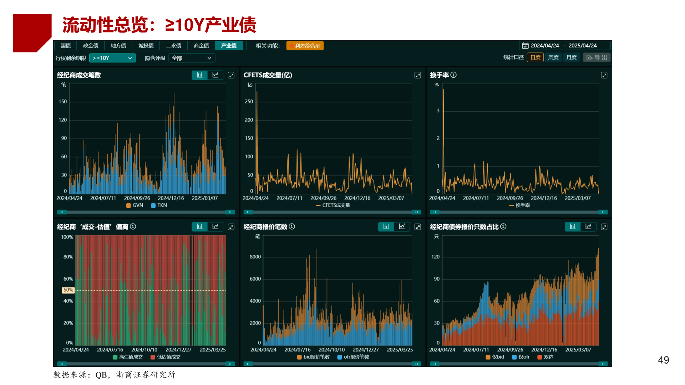Image resolution: width=685 pixels, height=385 pixels.
Task: Open the 隐含评级 全部 dropdown
Action: [x=192, y=58]
